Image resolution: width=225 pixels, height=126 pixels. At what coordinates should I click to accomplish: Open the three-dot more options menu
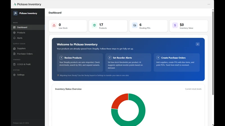[x=209, y=4]
